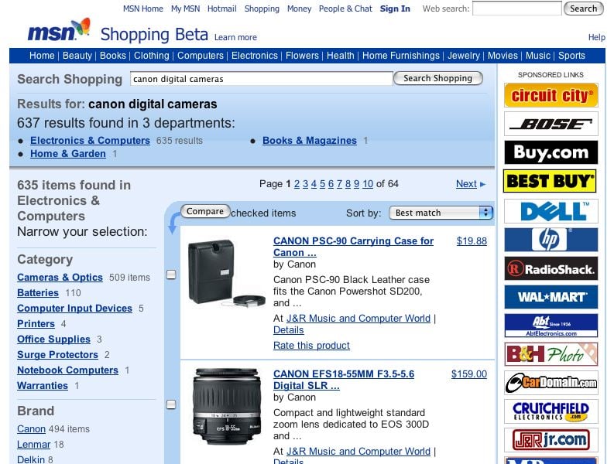Click the Web search input field
The image size is (614, 464).
(517, 9)
